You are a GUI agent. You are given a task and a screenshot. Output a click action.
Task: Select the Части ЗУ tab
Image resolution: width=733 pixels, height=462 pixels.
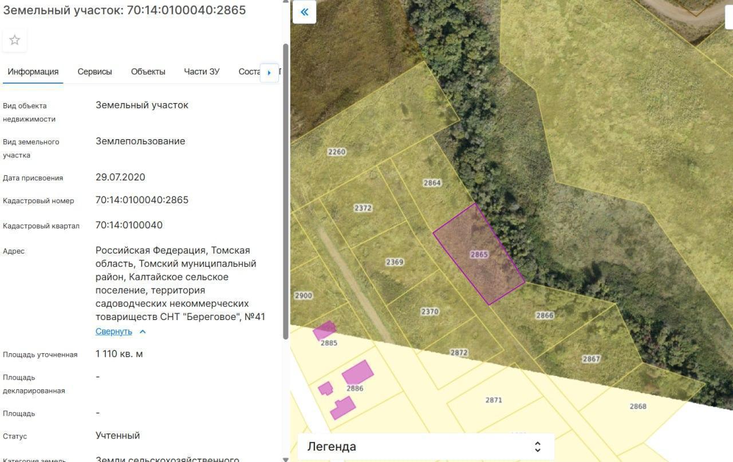[202, 72]
